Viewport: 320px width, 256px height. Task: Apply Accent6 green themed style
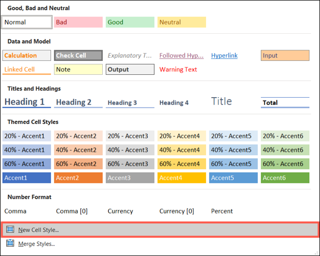285,178
